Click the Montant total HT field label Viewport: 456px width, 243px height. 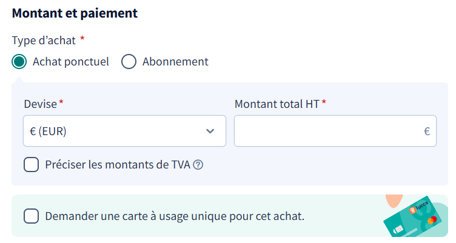point(277,104)
